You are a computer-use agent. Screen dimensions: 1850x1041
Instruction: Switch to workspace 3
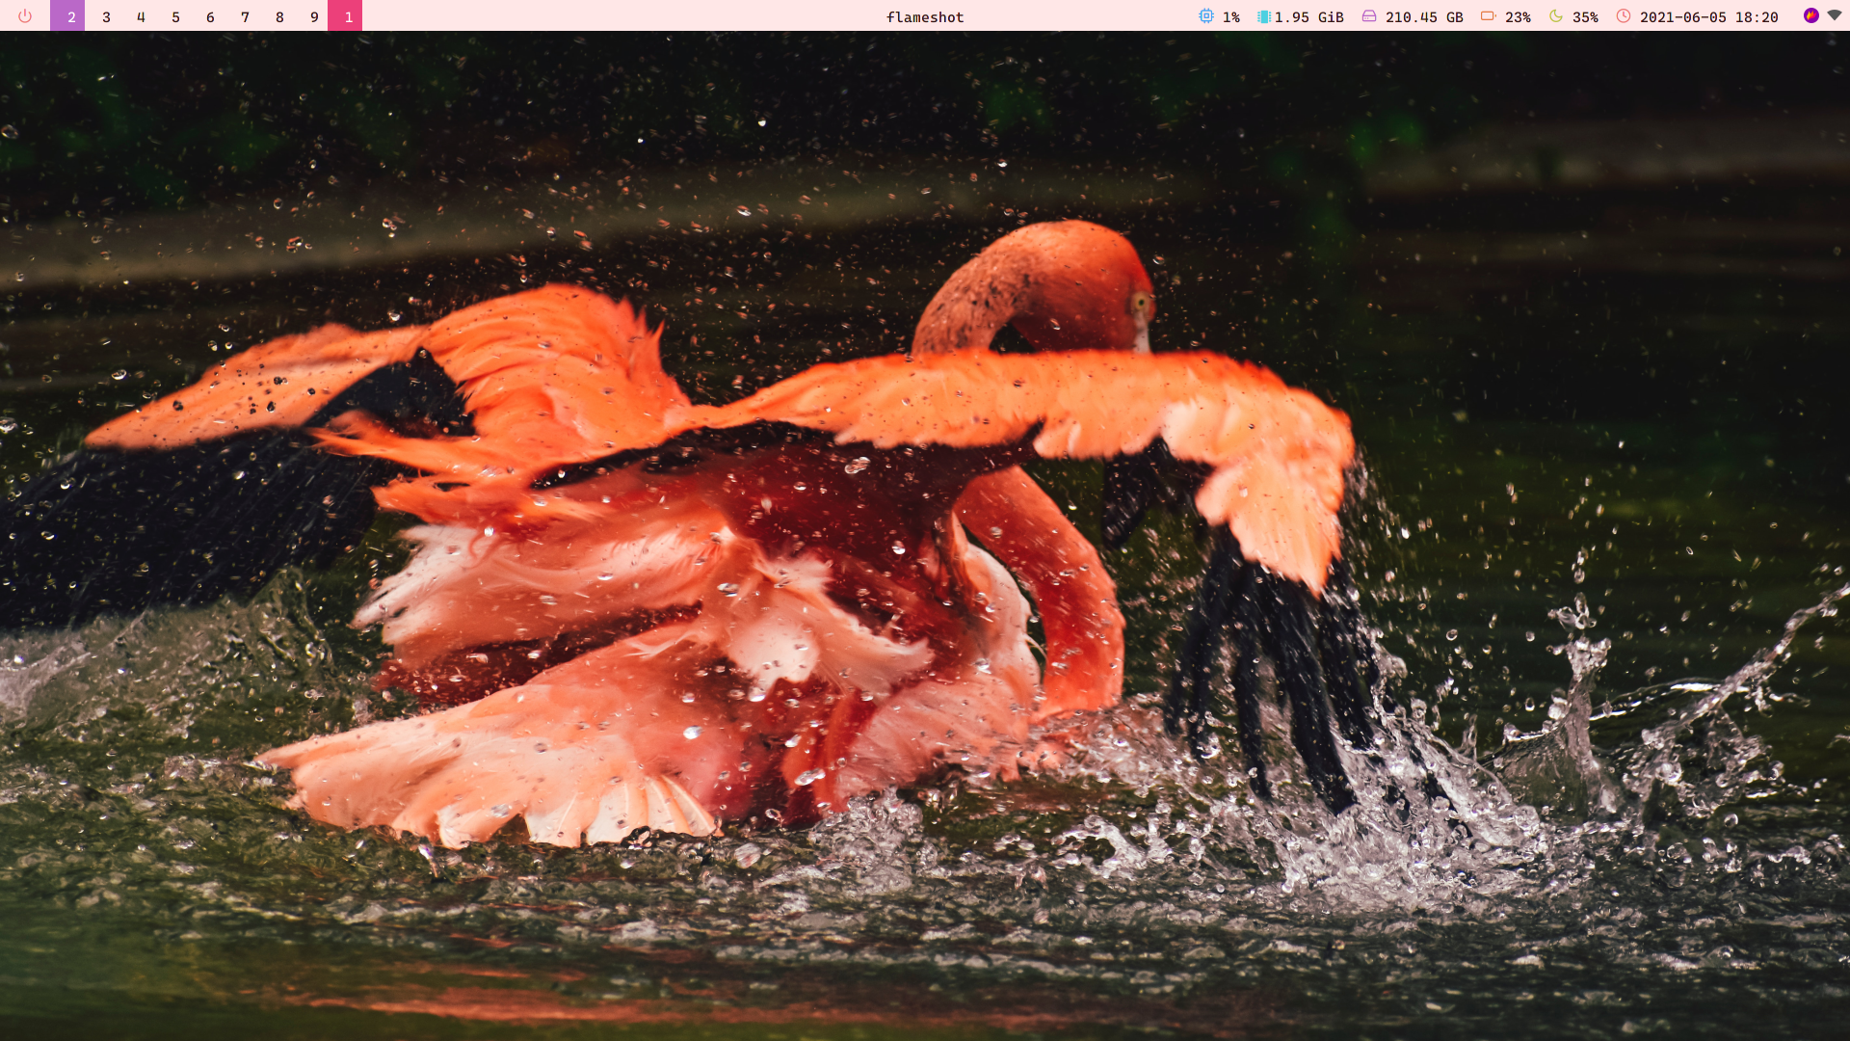coord(106,16)
